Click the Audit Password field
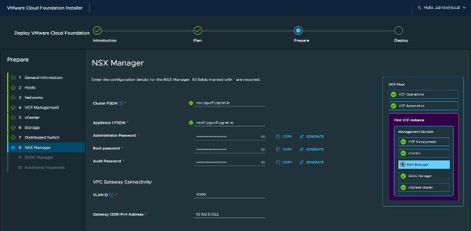The height and width of the screenshot is (231, 471). pos(229,162)
